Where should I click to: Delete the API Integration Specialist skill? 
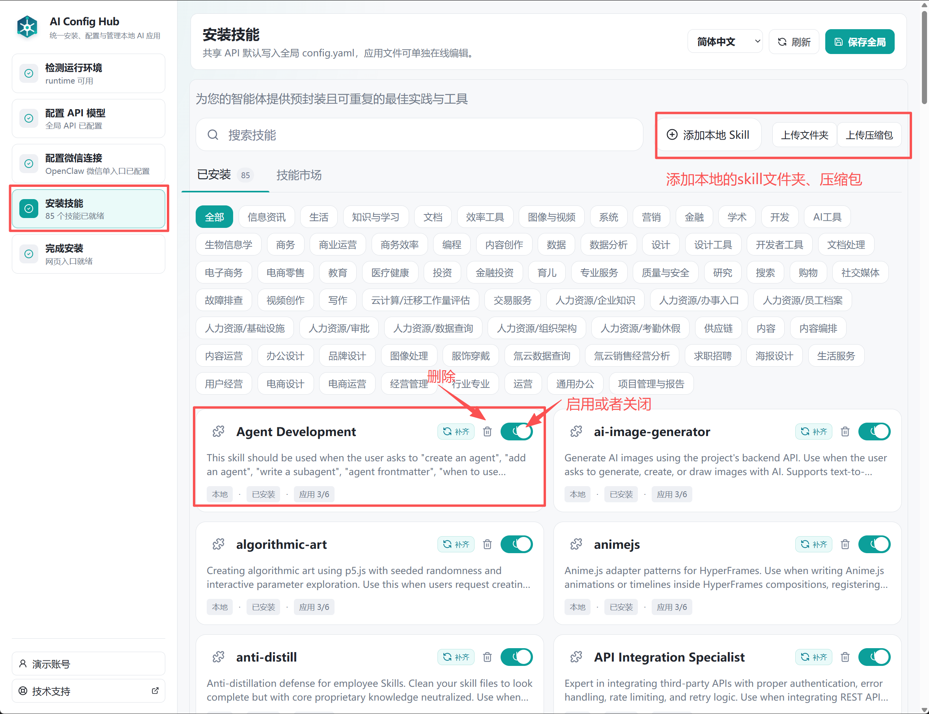tap(845, 657)
